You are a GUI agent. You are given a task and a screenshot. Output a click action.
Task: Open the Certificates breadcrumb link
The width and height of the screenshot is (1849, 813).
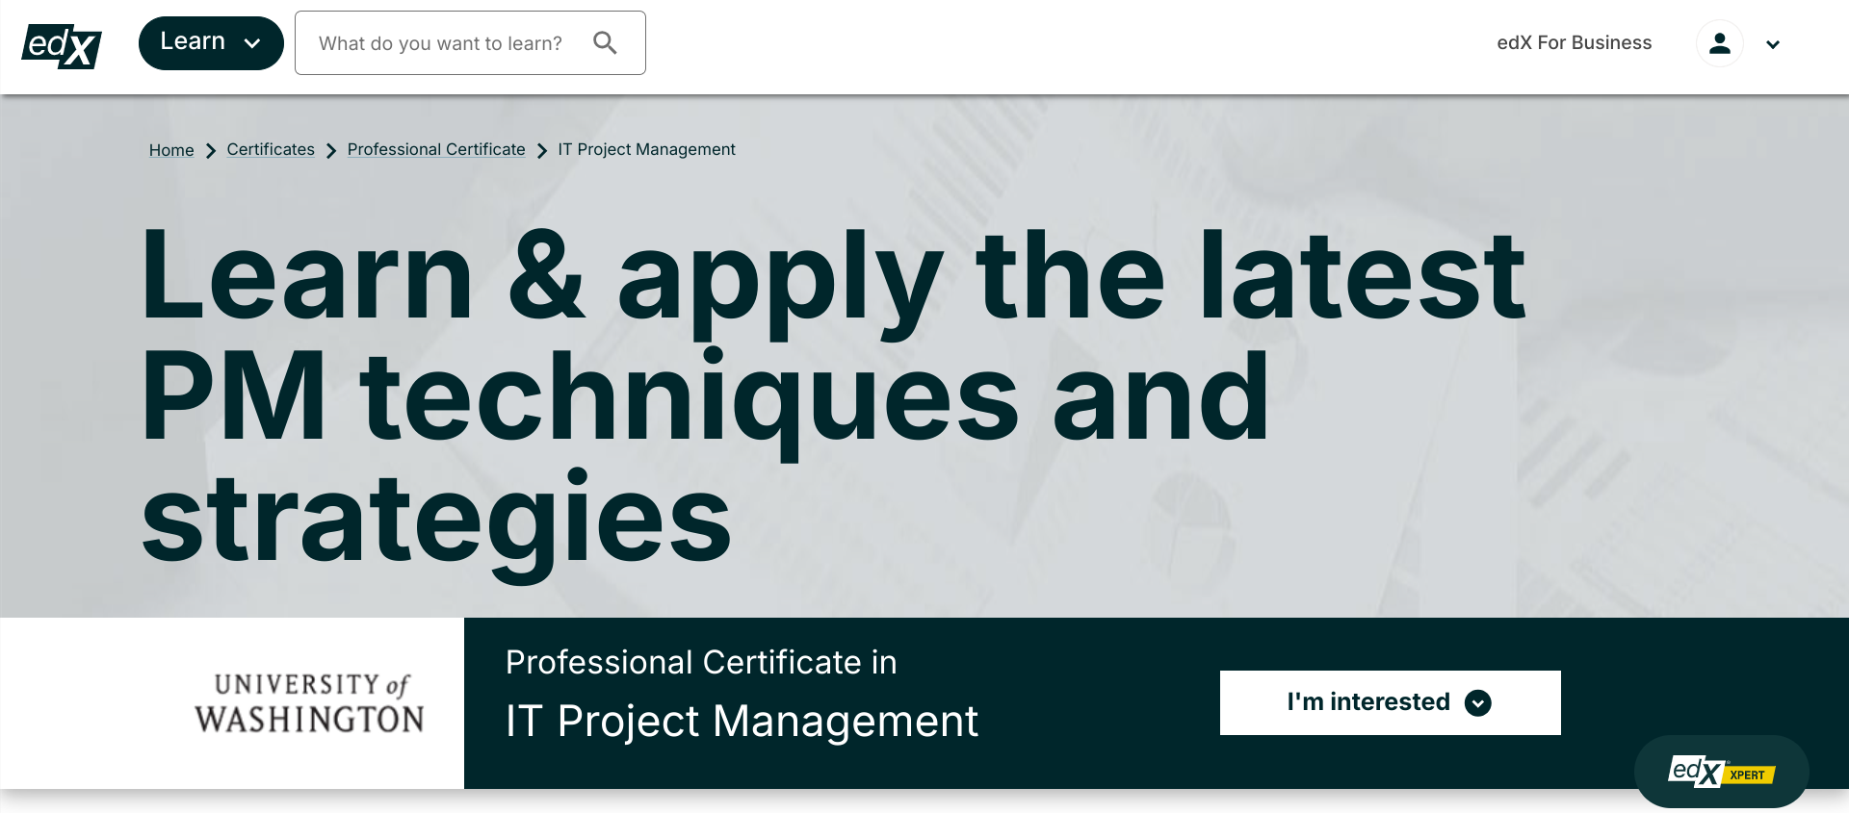[271, 149]
